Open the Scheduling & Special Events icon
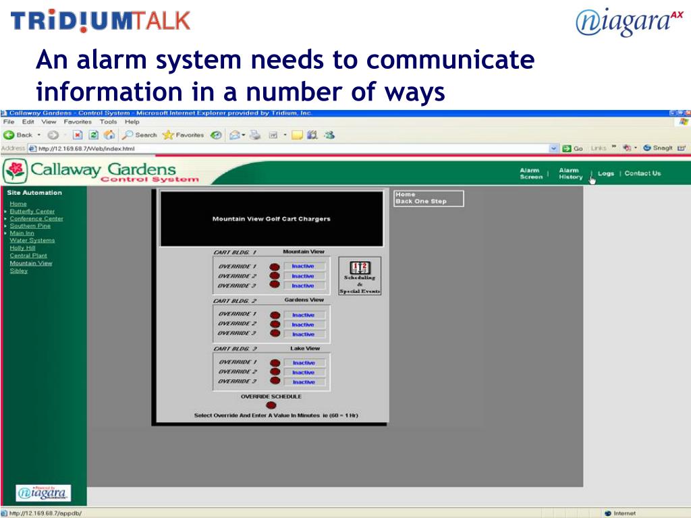 [360, 277]
